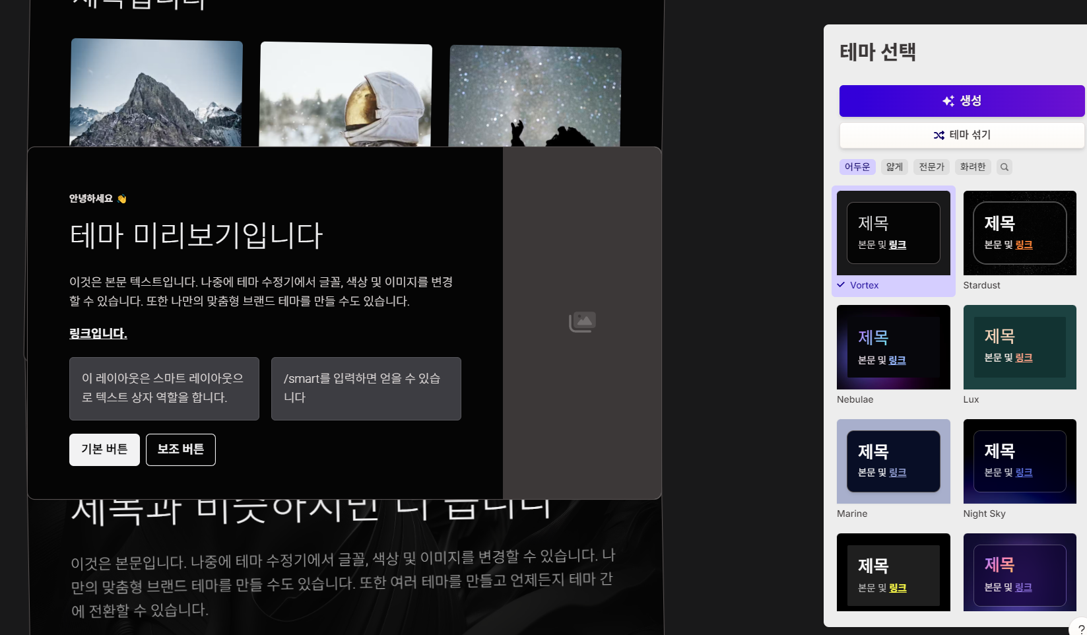This screenshot has width=1087, height=635.
Task: Click the Vortex label with checkmark
Action: [x=858, y=285]
